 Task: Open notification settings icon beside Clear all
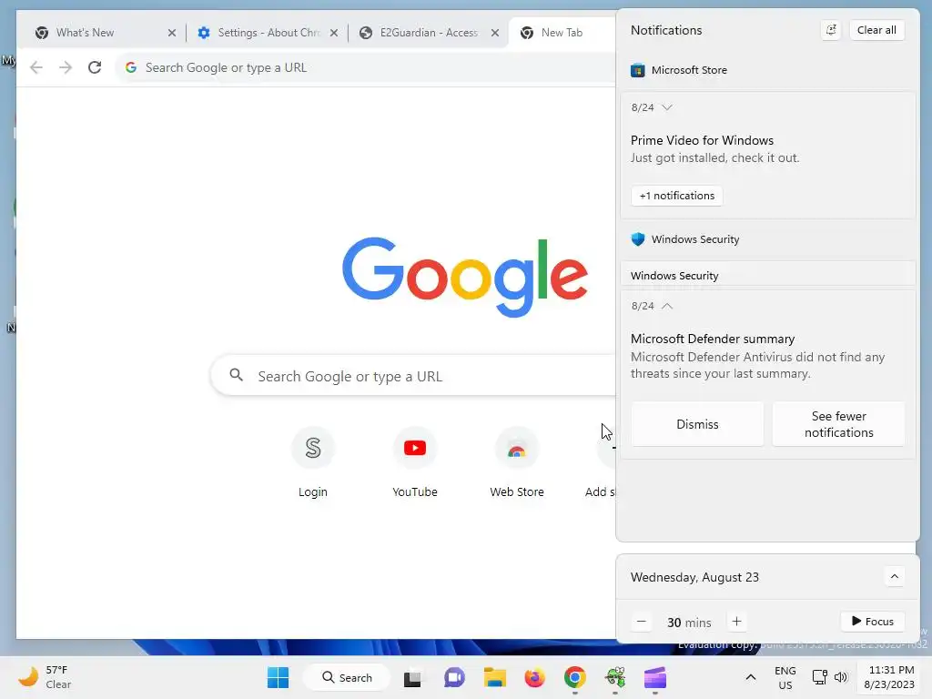click(x=832, y=30)
